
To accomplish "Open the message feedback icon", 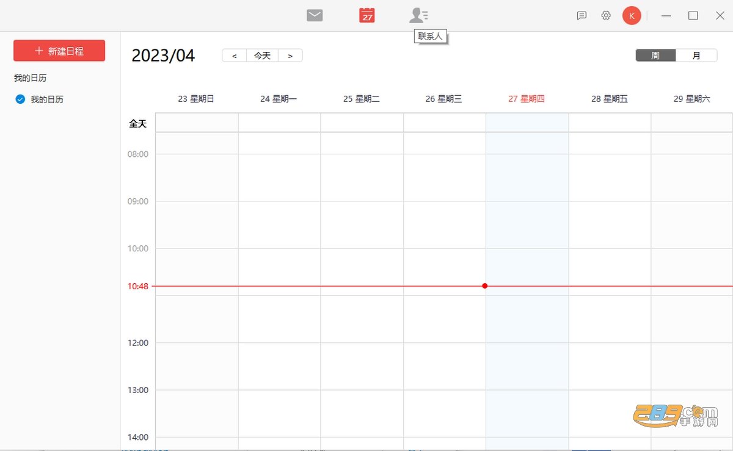I will (582, 16).
